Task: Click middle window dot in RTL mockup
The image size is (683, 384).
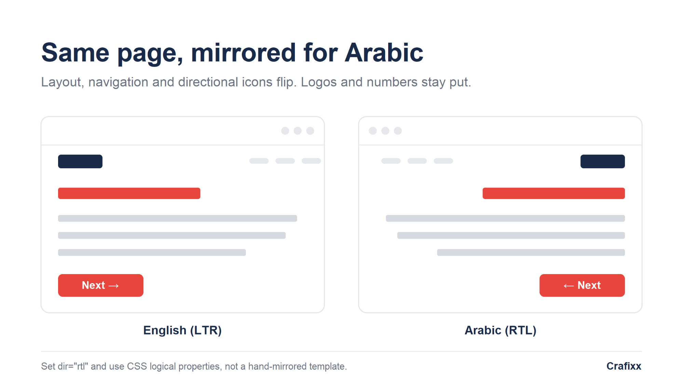Action: tap(385, 131)
